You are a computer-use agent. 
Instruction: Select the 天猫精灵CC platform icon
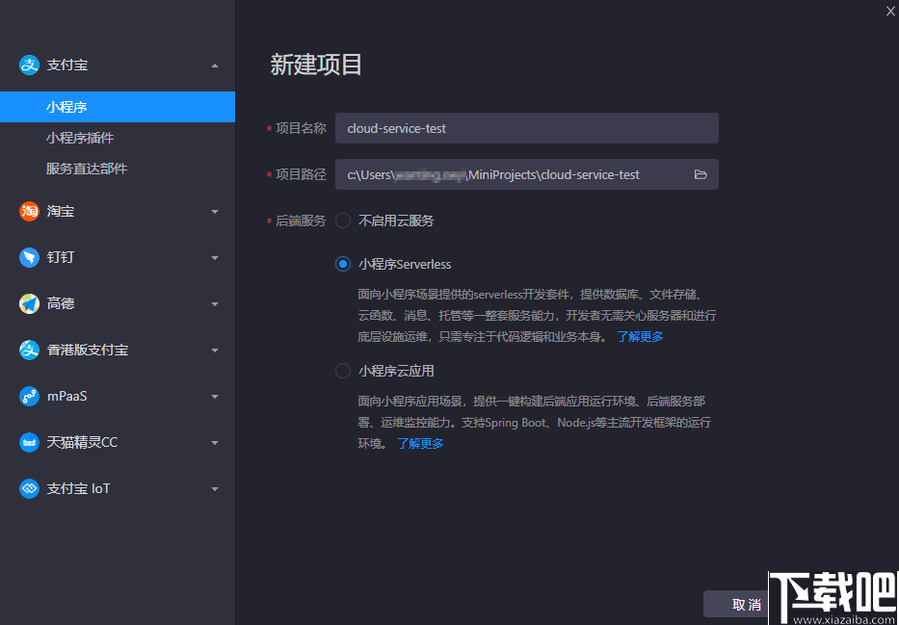point(29,442)
